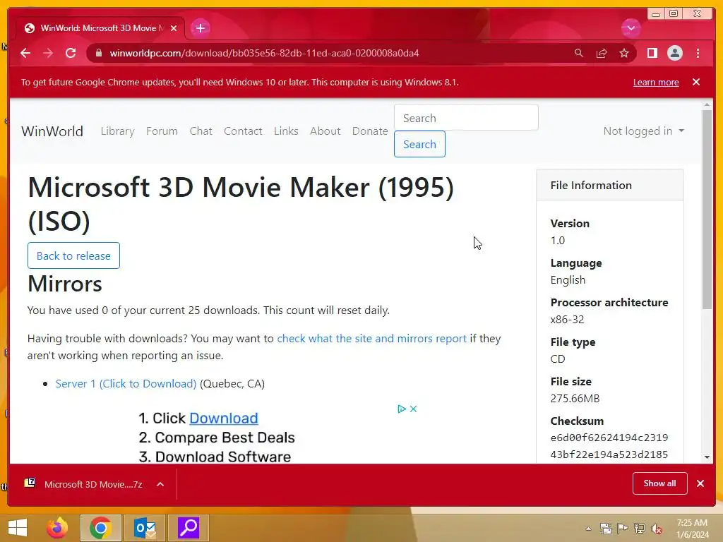
Task: Click the File Information panel header
Action: coord(609,185)
